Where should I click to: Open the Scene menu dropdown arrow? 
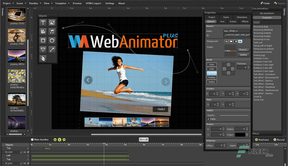point(25,3)
